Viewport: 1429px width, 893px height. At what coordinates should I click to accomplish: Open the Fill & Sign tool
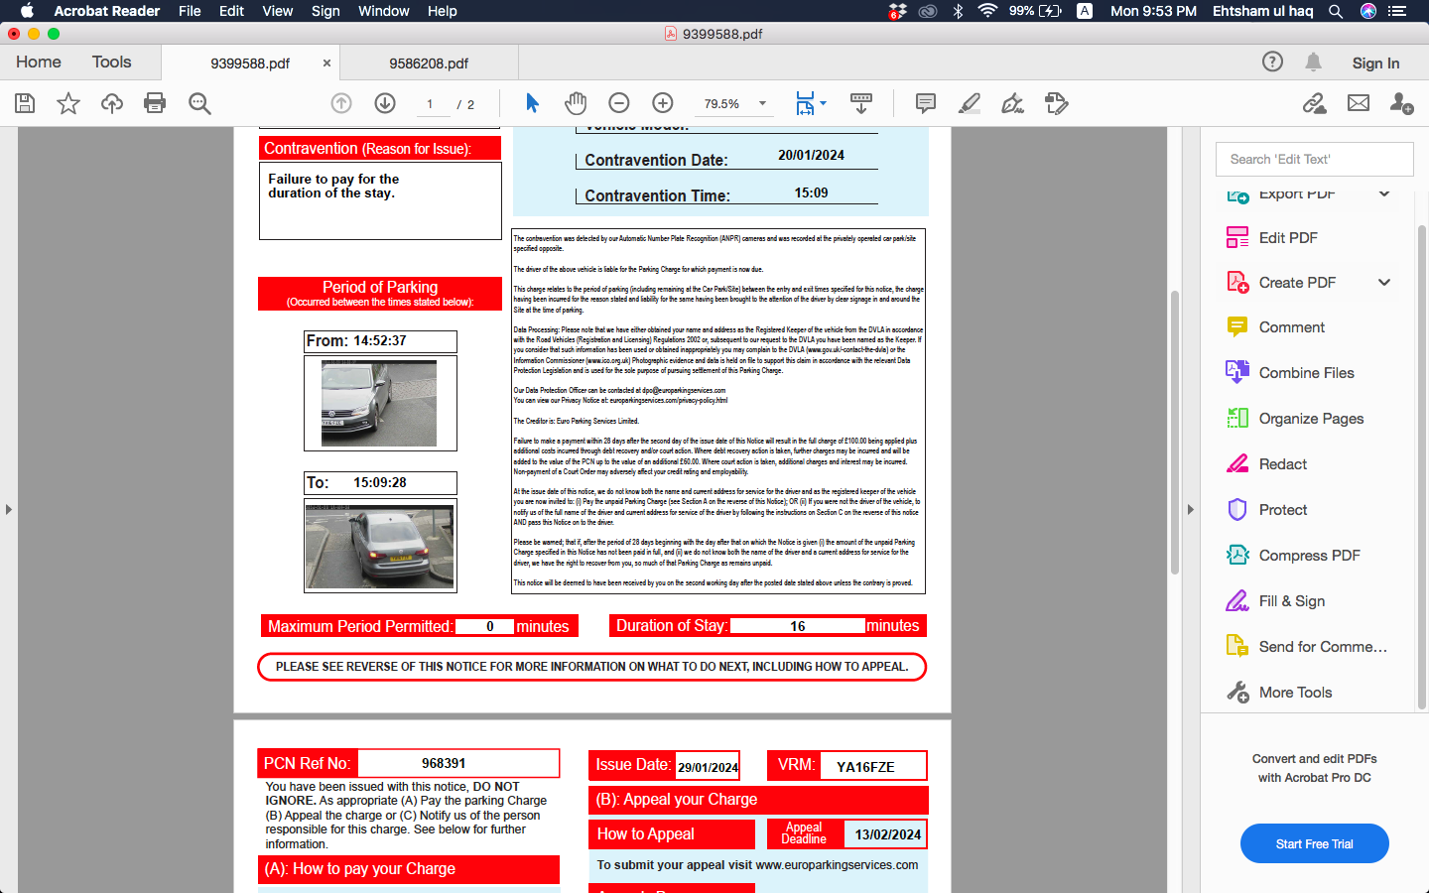click(x=1291, y=601)
